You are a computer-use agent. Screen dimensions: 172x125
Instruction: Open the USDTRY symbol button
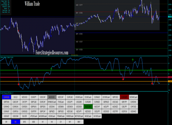(x=115, y=111)
